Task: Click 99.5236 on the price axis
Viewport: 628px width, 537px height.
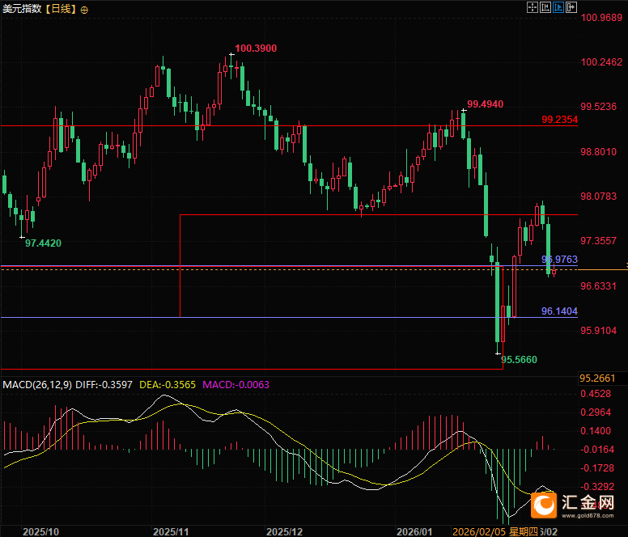Action: click(x=599, y=107)
